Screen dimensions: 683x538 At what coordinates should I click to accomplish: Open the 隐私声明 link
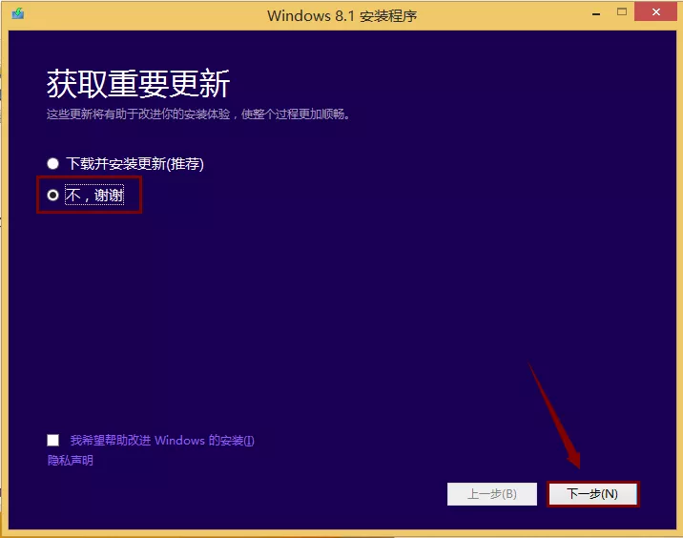pos(71,461)
